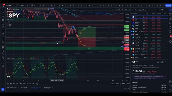Open the calendar sidebar icon

point(170,86)
